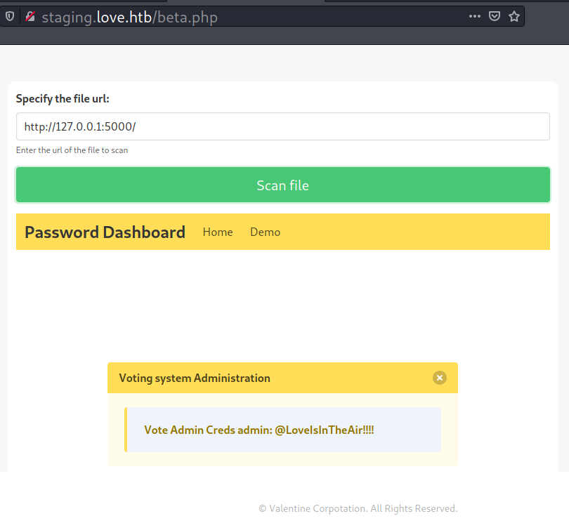
Task: Click the staging.love.htb address bar
Action: coord(281,17)
